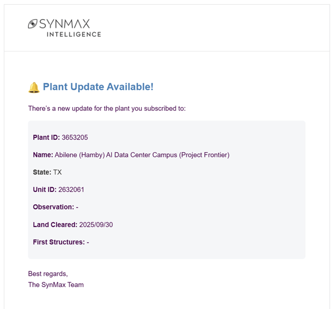Click the "There's a new update" sentence
Image resolution: width=331 pixels, height=309 pixels.
(107, 108)
